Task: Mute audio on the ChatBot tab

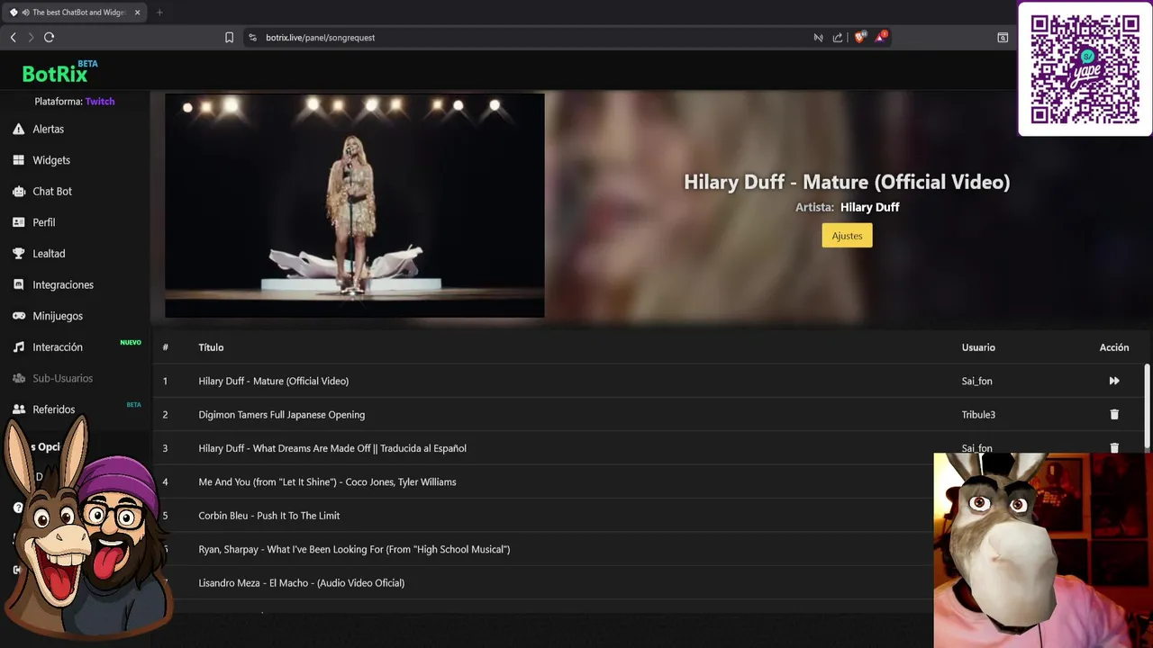Action: [x=24, y=13]
